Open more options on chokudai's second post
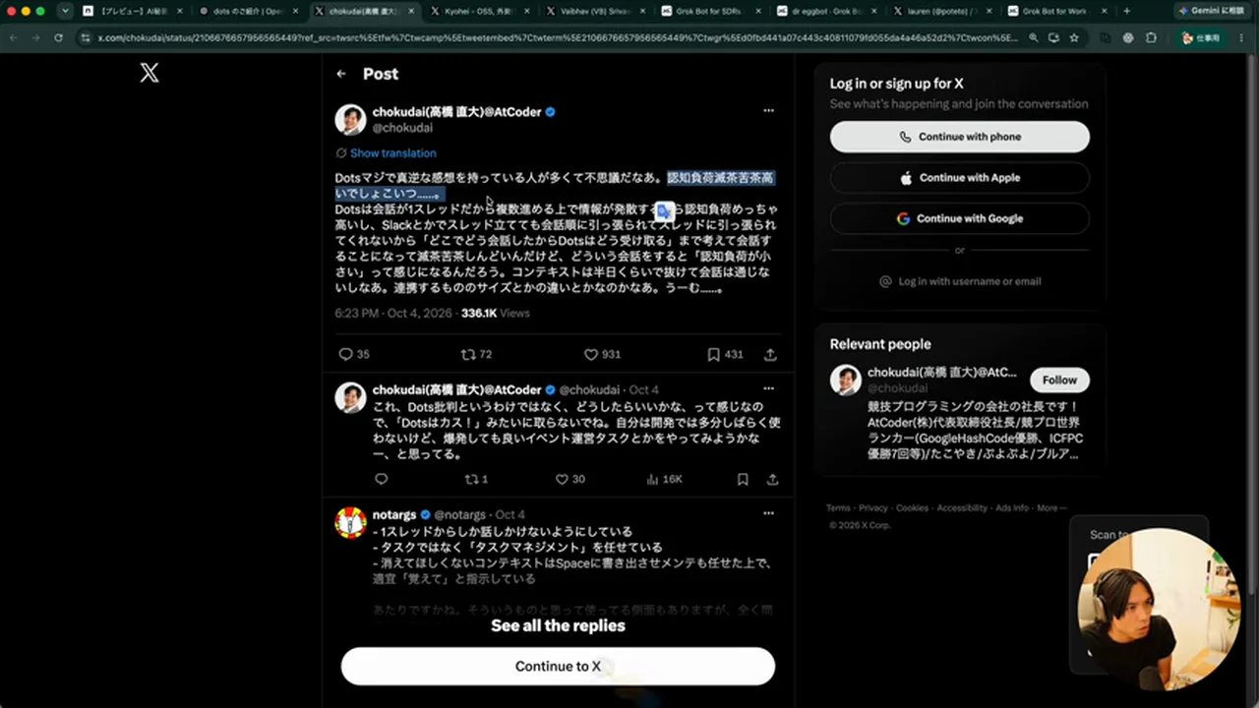 [x=768, y=388]
